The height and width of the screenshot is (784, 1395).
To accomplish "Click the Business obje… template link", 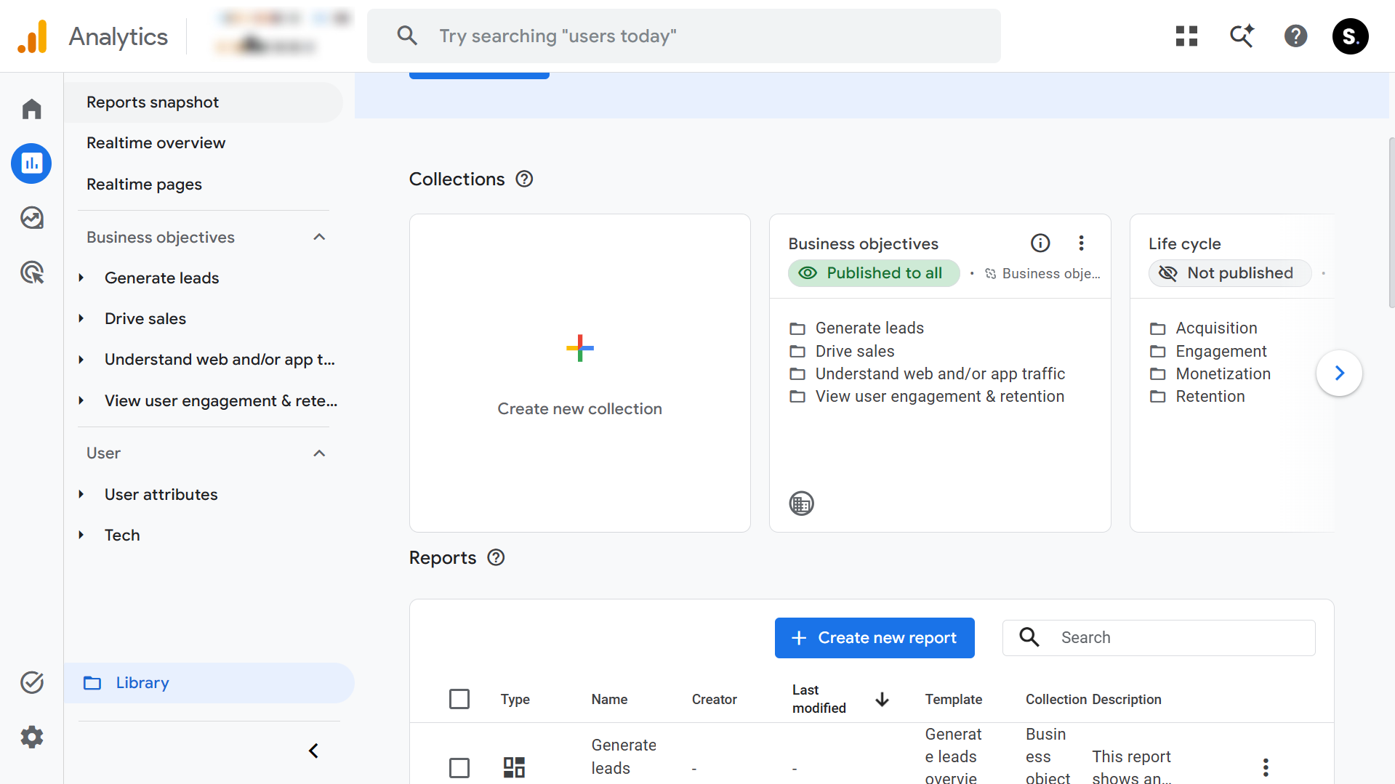I will coord(1043,274).
